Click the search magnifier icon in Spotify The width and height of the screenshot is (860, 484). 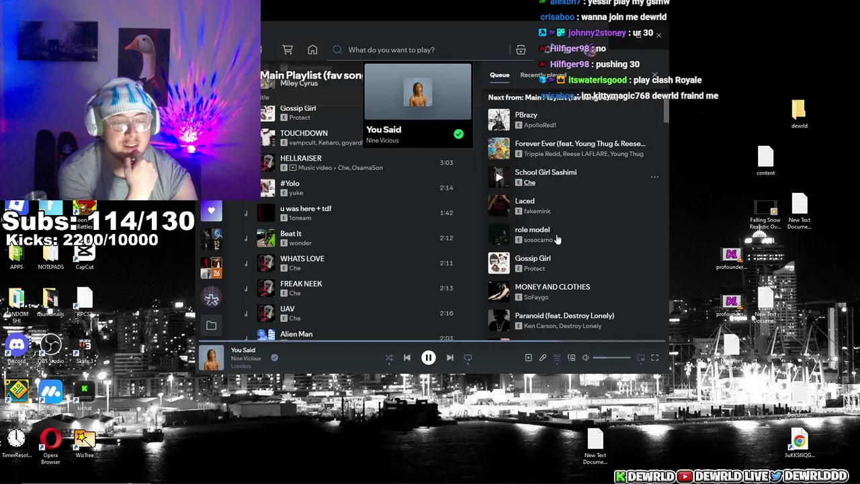point(337,50)
